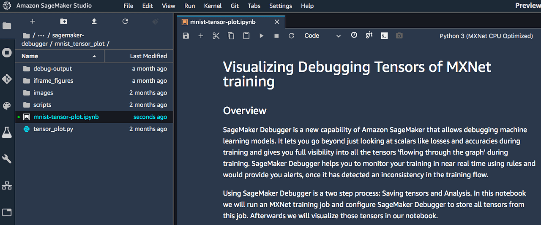
Task: Open the Code cell type dropdown
Action: [322, 36]
